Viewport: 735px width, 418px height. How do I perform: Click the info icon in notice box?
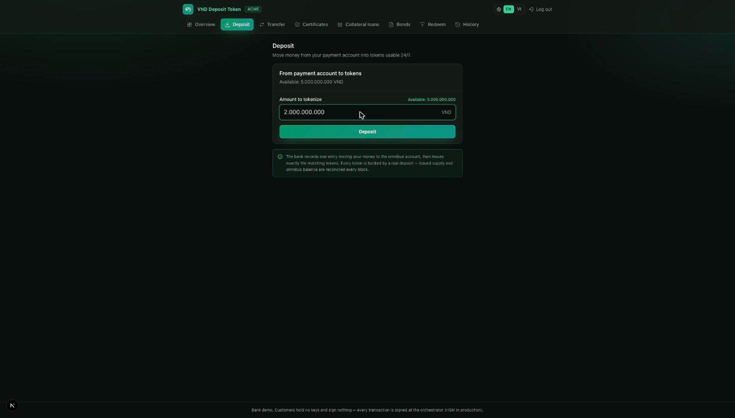[x=280, y=156]
